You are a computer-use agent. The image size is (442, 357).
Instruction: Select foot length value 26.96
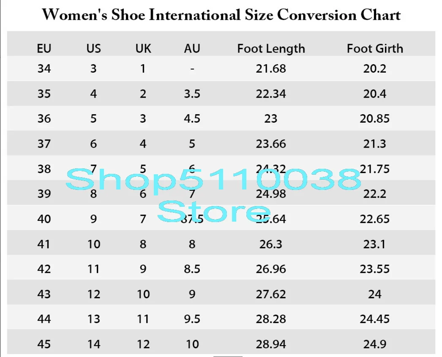pos(271,269)
